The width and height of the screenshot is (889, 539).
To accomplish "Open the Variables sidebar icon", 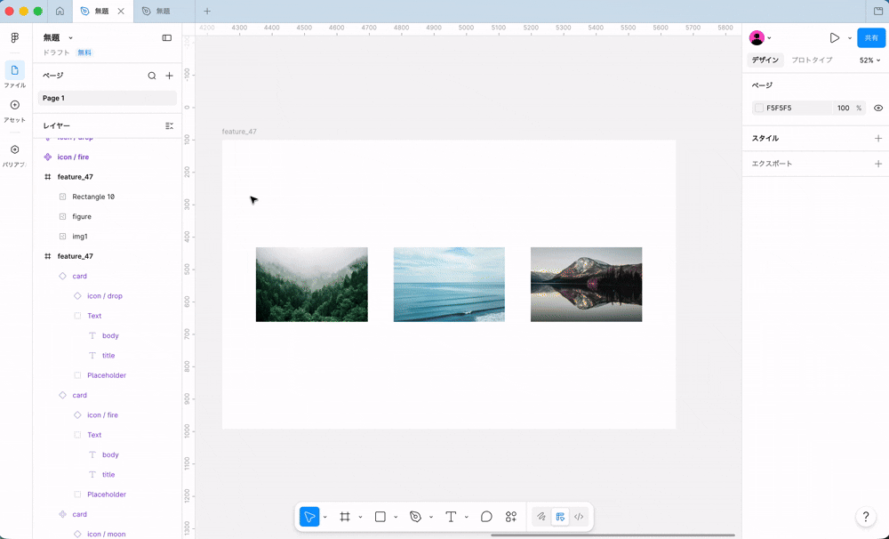I will (15, 149).
